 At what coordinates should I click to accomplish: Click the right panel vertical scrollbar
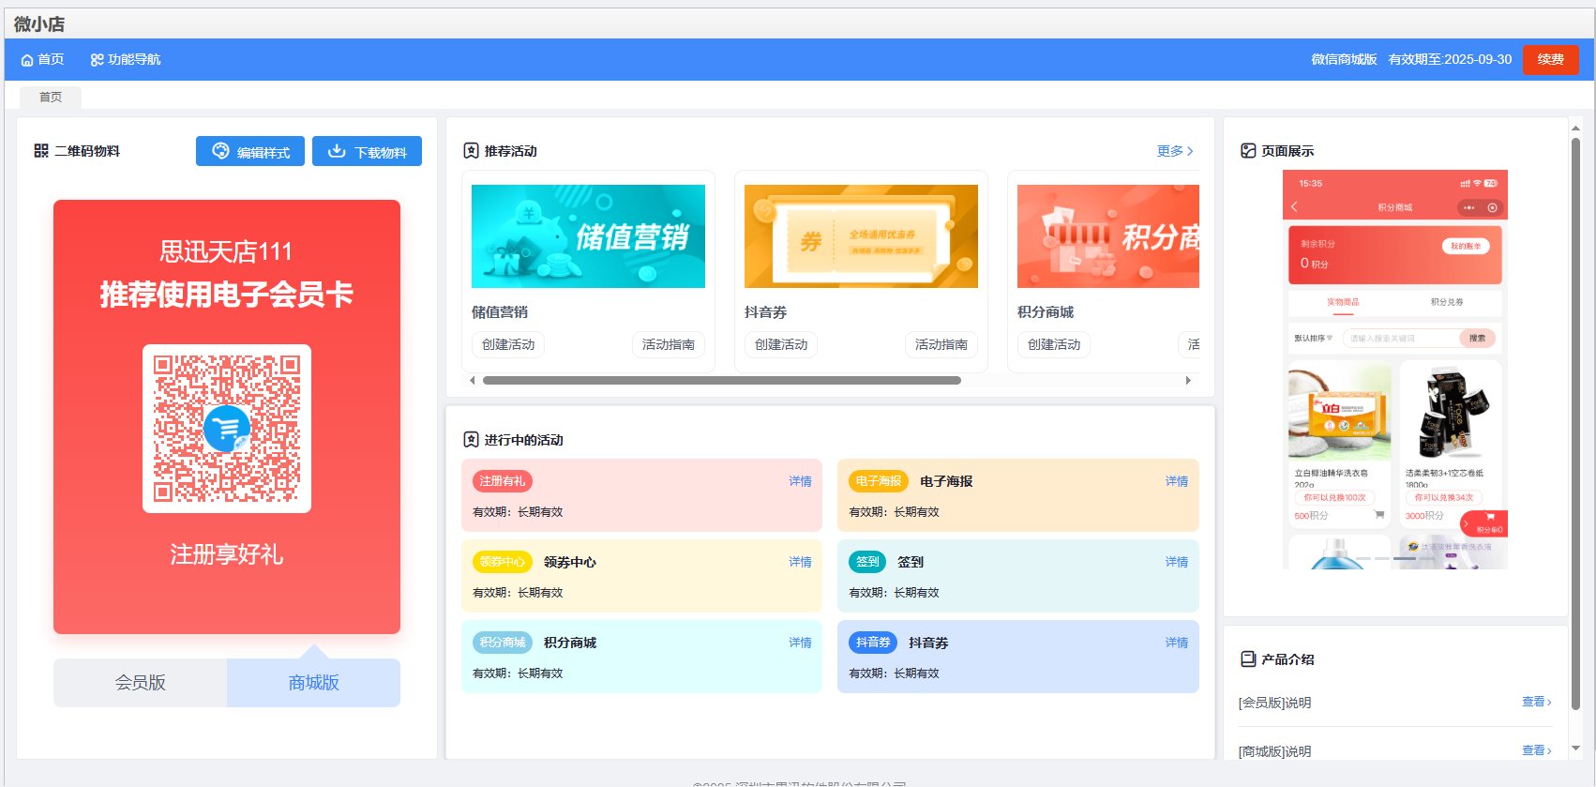point(1576,424)
